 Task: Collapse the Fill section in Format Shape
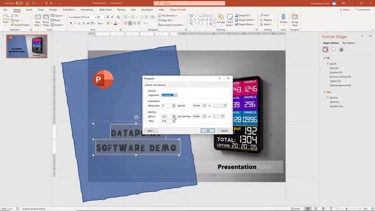point(325,58)
